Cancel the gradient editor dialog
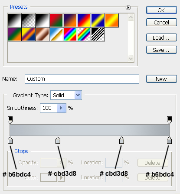This screenshot has width=180, height=194. pyautogui.click(x=161, y=22)
